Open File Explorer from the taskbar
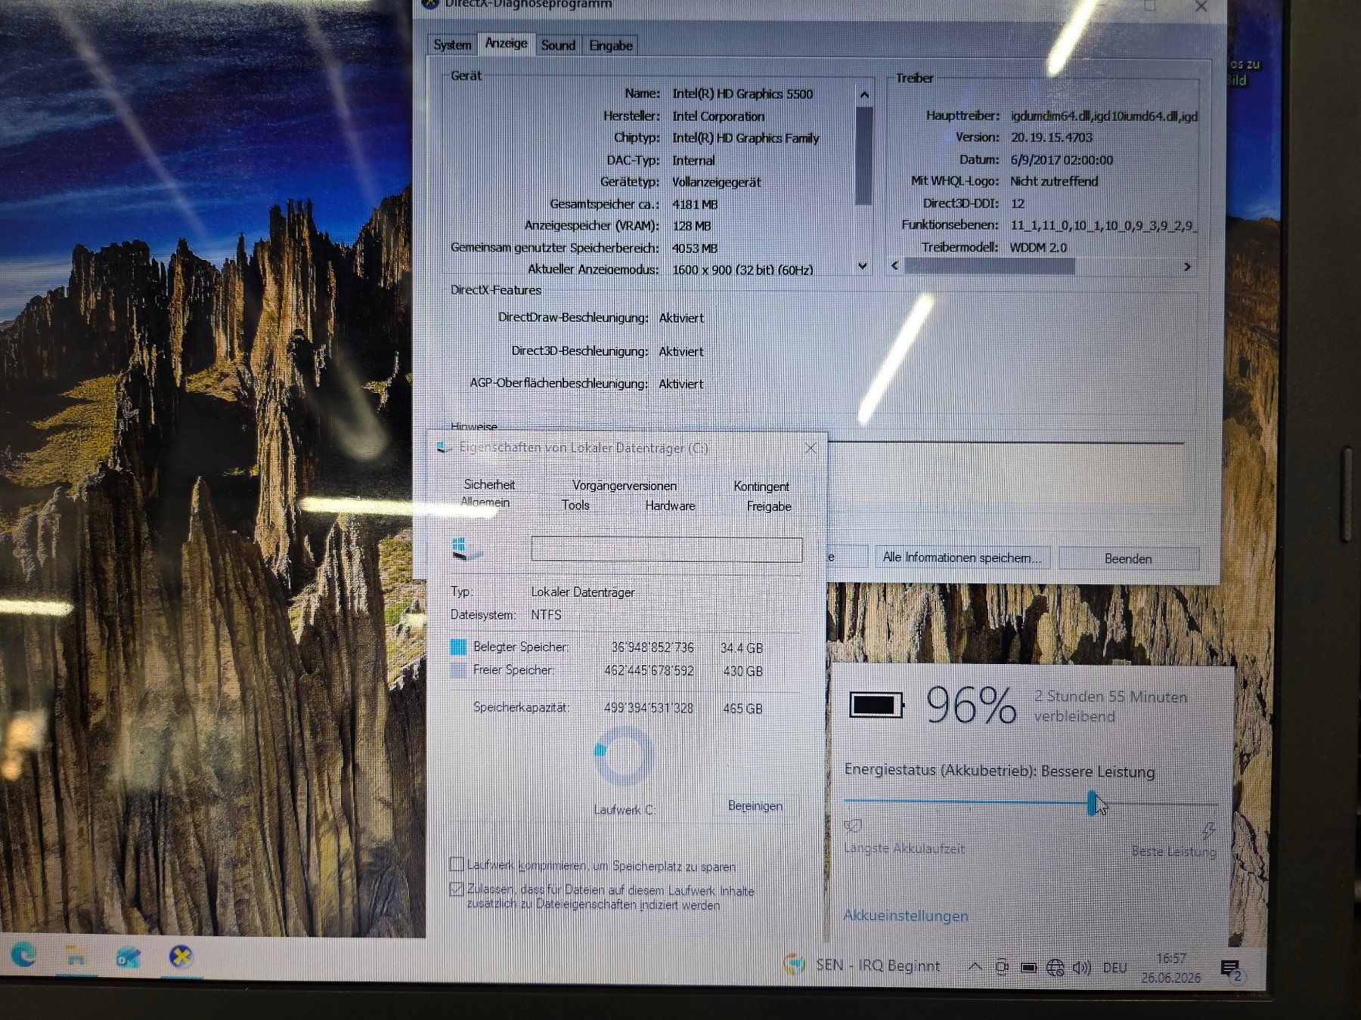The width and height of the screenshot is (1361, 1020). (x=76, y=957)
